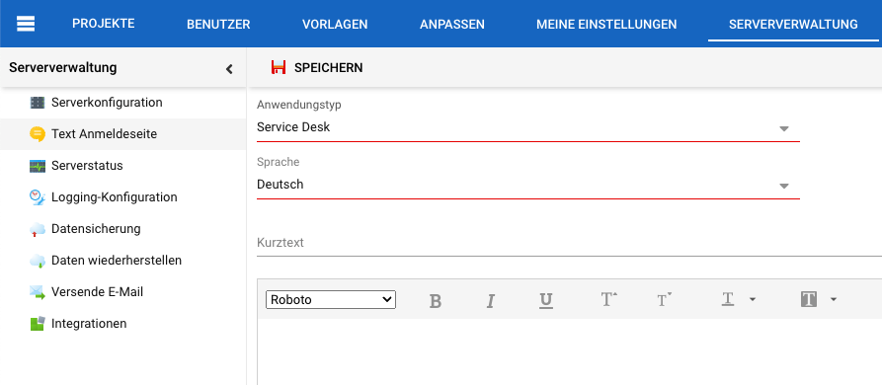Collapse the Serververwaltung sidebar panel
Image resolution: width=882 pixels, height=385 pixels.
coord(229,69)
